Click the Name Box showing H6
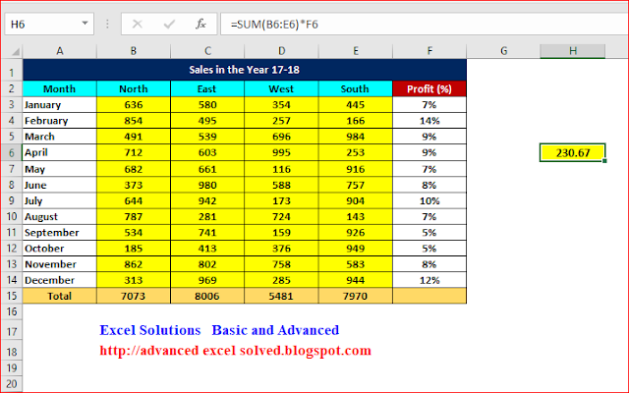The image size is (629, 393). [49, 24]
